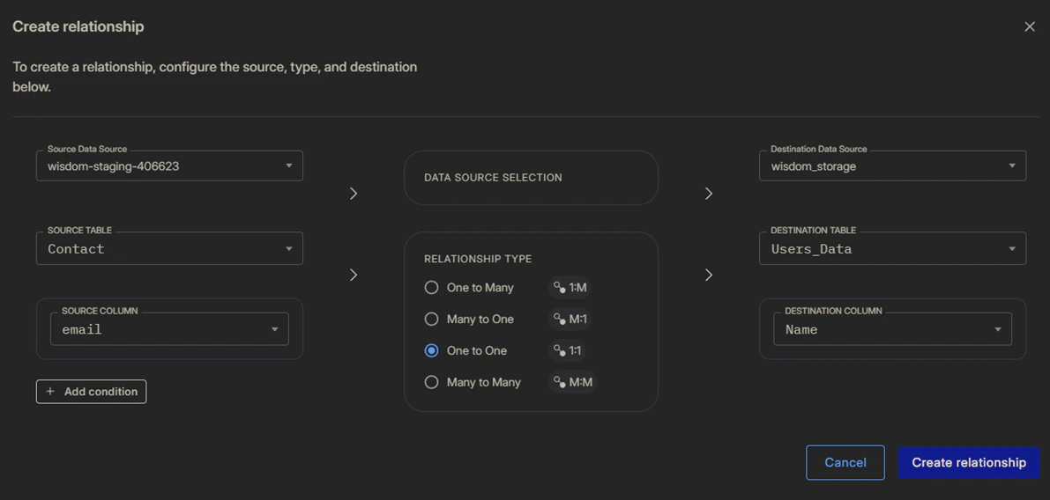Viewport: 1050px width, 500px height.
Task: Click the chevron arrow left of Destination Table
Action: pos(709,275)
